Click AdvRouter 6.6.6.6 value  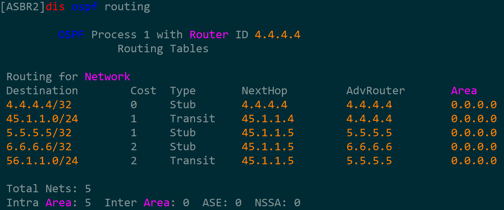pos(369,147)
